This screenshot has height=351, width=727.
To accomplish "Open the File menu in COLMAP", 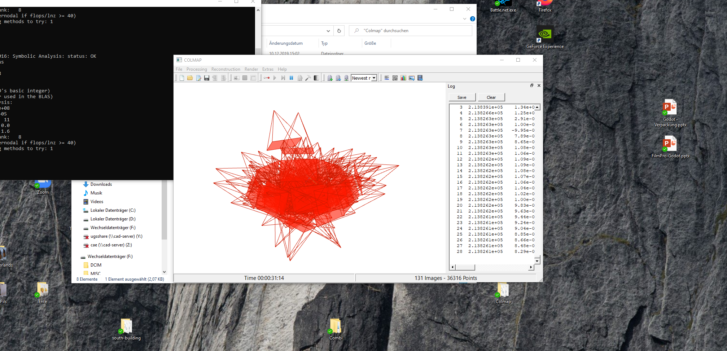I will [179, 69].
